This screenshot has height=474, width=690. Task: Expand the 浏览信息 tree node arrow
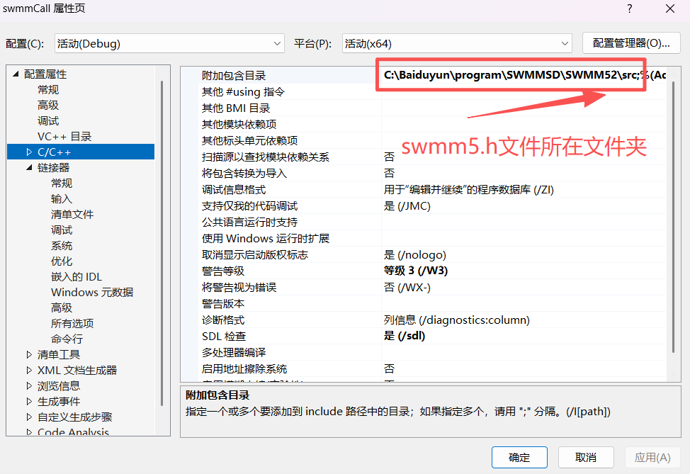(29, 385)
